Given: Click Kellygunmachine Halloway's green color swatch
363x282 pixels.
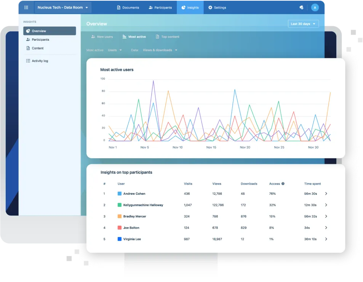Looking at the screenshot, I should coord(120,205).
